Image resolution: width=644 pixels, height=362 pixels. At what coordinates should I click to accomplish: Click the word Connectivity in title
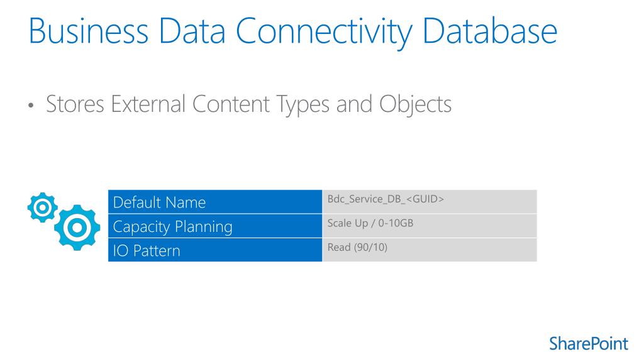324,33
